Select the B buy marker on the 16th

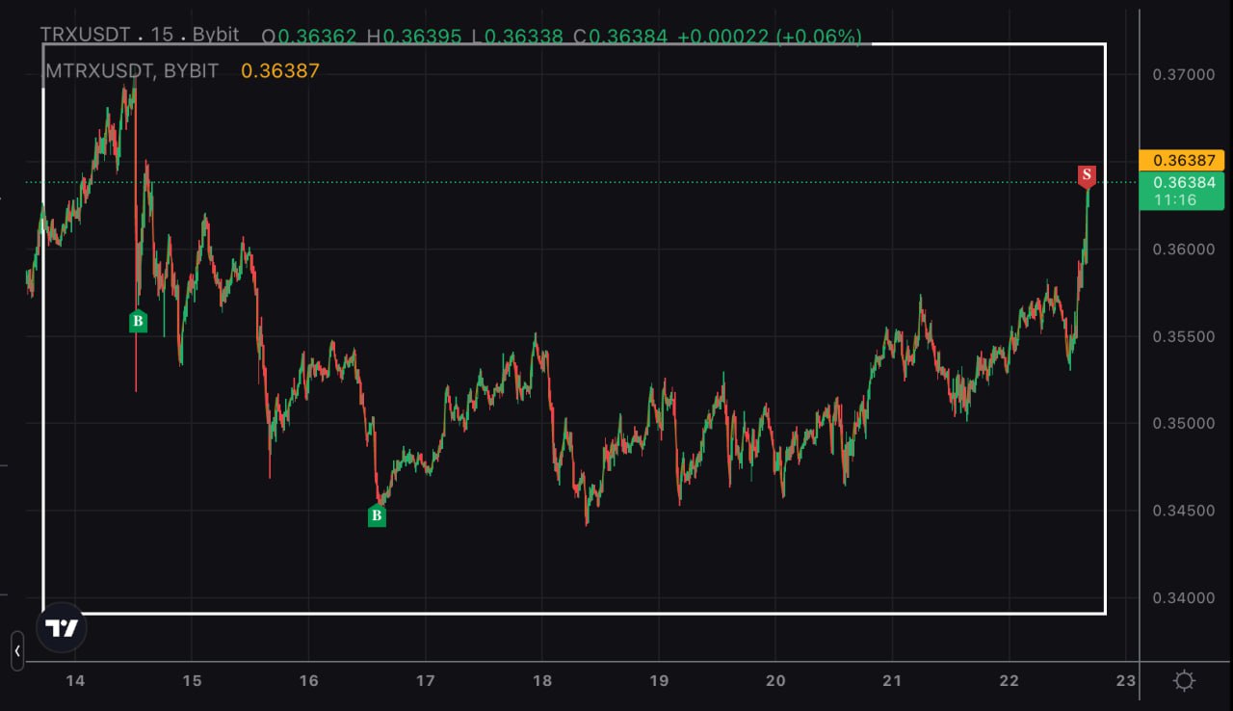tap(377, 515)
